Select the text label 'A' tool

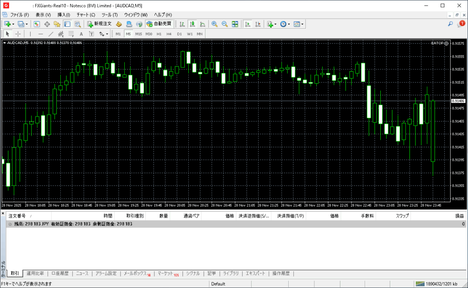pos(81,34)
